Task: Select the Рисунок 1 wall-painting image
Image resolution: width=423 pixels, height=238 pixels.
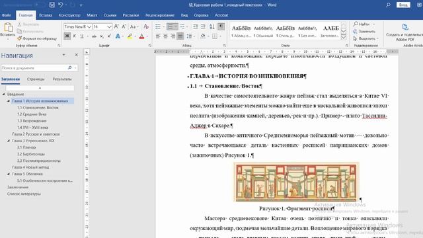Action: pos(297,182)
